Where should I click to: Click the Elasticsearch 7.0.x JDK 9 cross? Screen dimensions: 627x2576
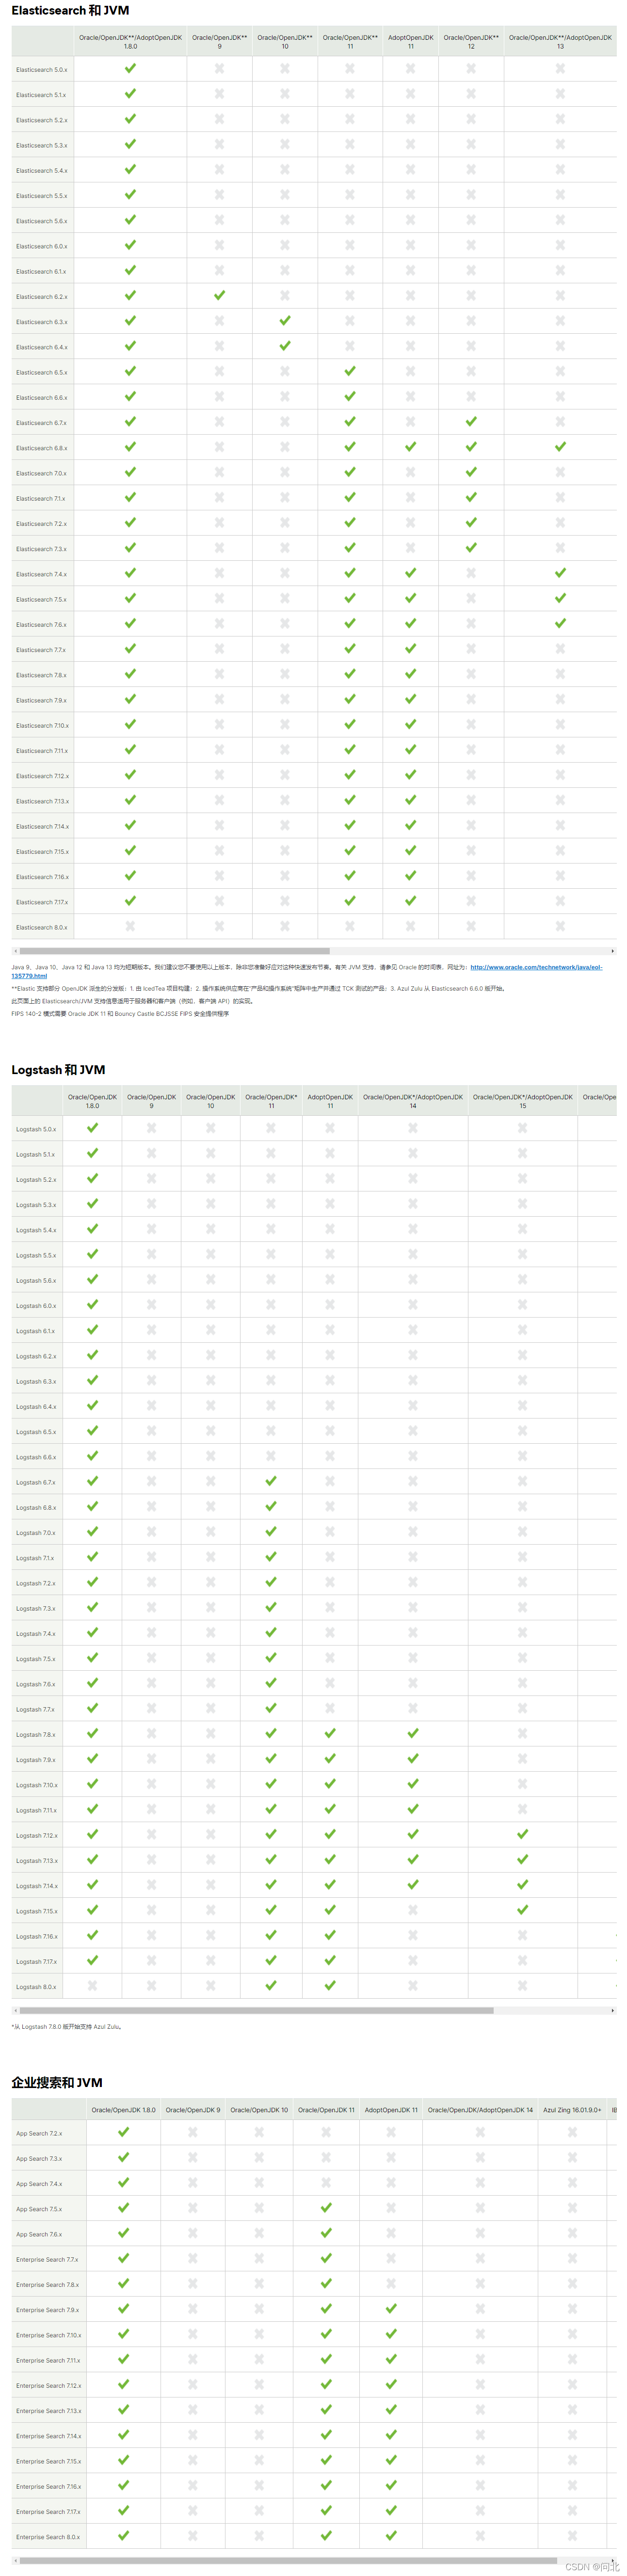tap(219, 472)
